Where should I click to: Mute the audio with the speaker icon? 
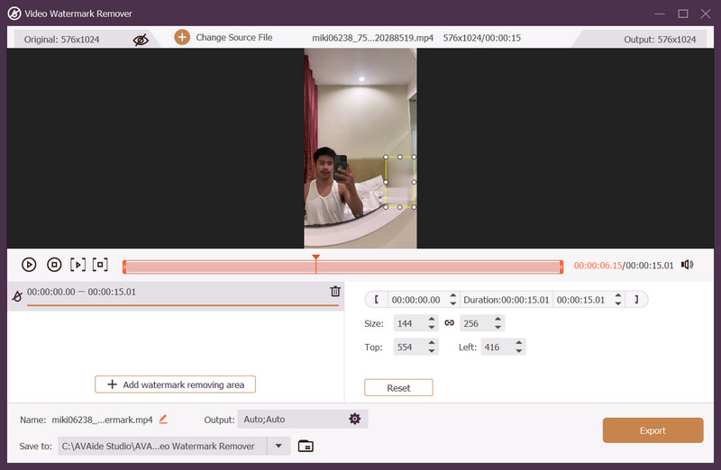688,265
